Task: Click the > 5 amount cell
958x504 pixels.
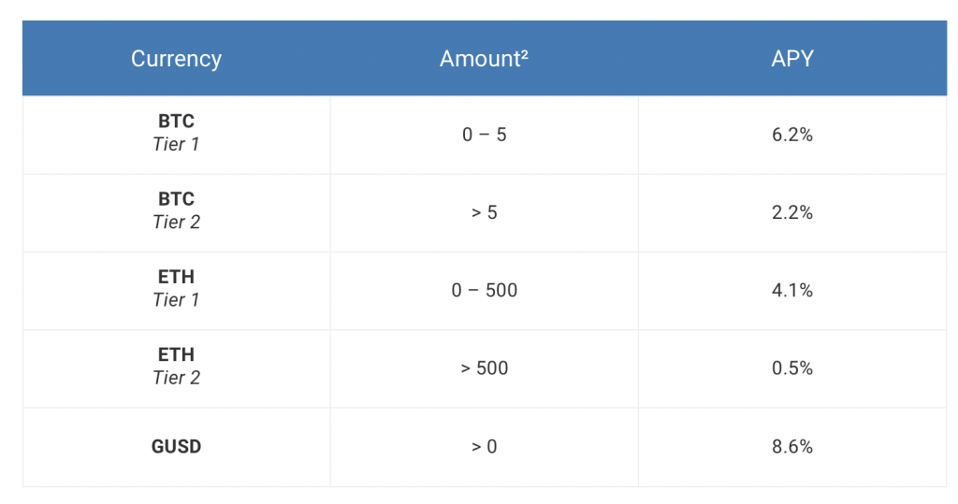Action: 484,213
